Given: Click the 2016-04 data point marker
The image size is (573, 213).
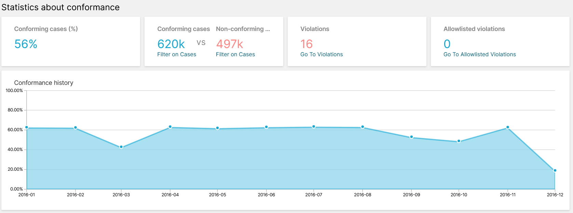Looking at the screenshot, I should [170, 127].
